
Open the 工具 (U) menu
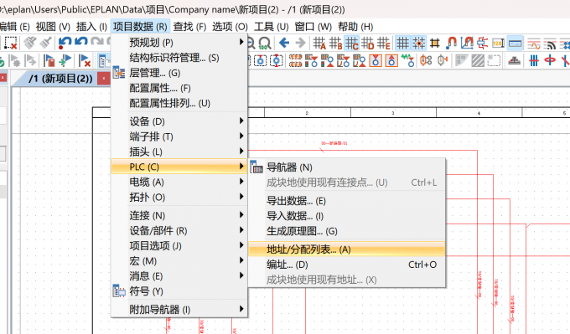272,27
